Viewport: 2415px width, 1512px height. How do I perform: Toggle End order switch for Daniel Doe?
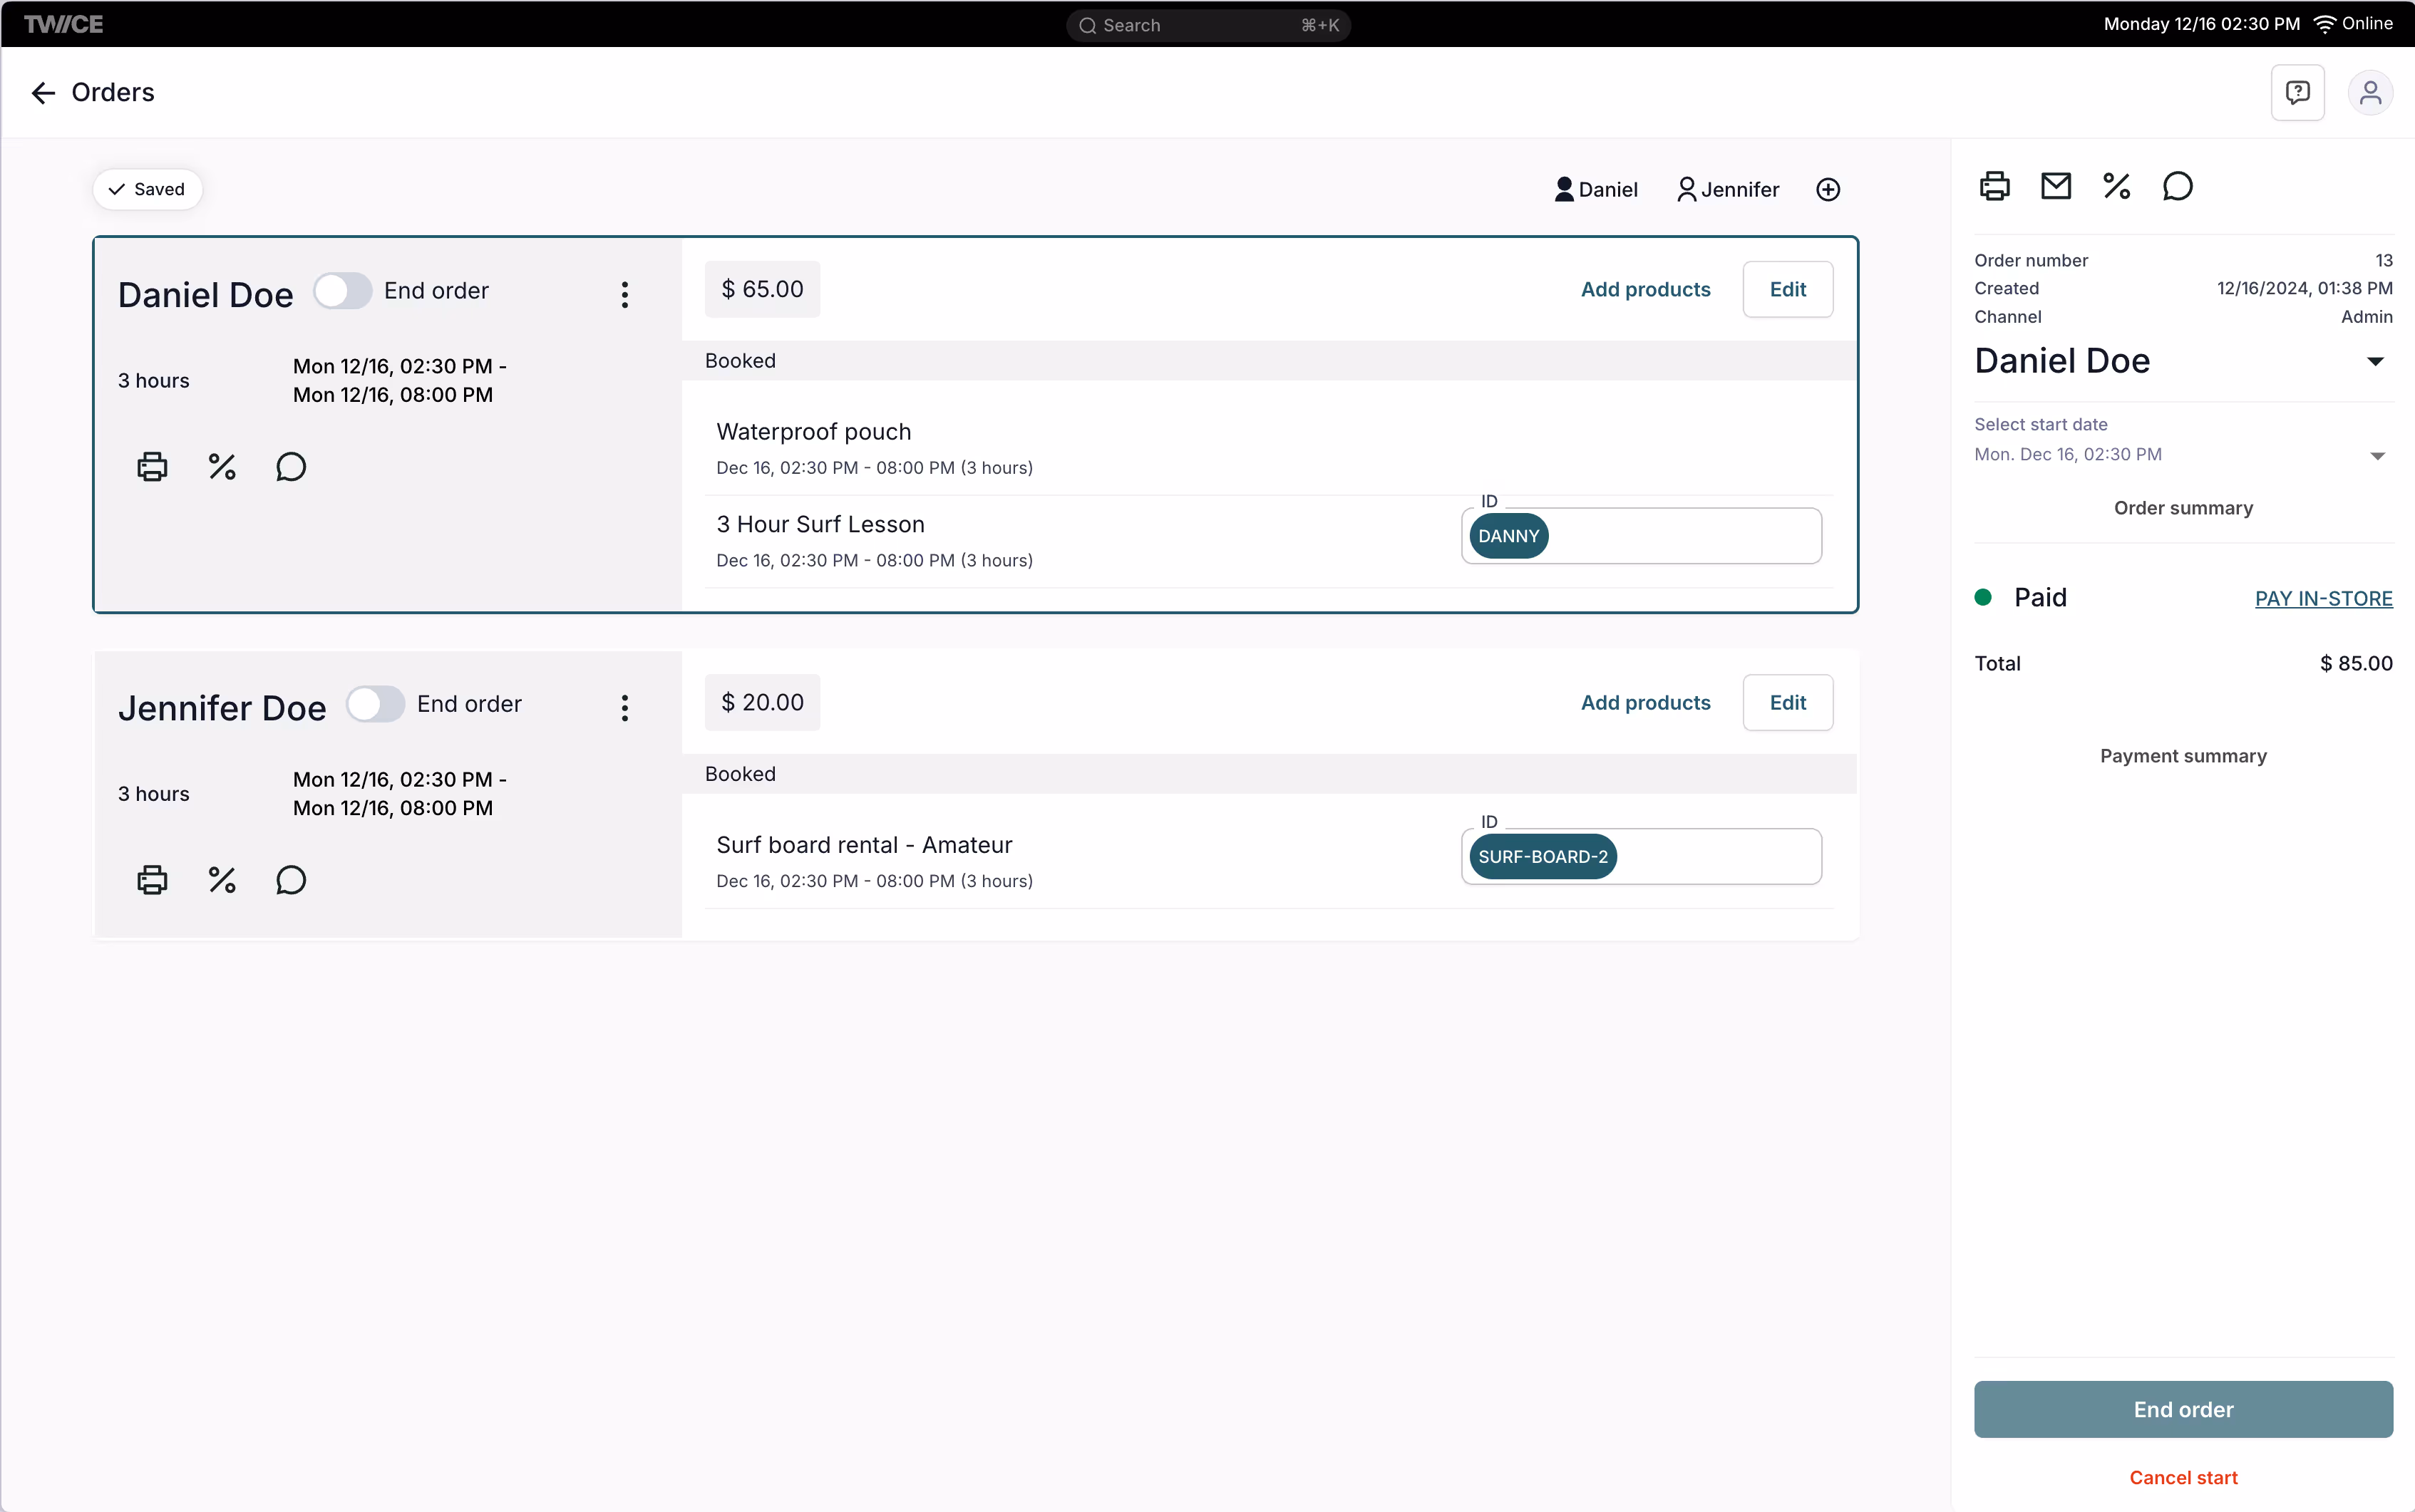pyautogui.click(x=342, y=291)
